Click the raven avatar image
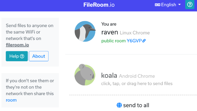 point(85,31)
